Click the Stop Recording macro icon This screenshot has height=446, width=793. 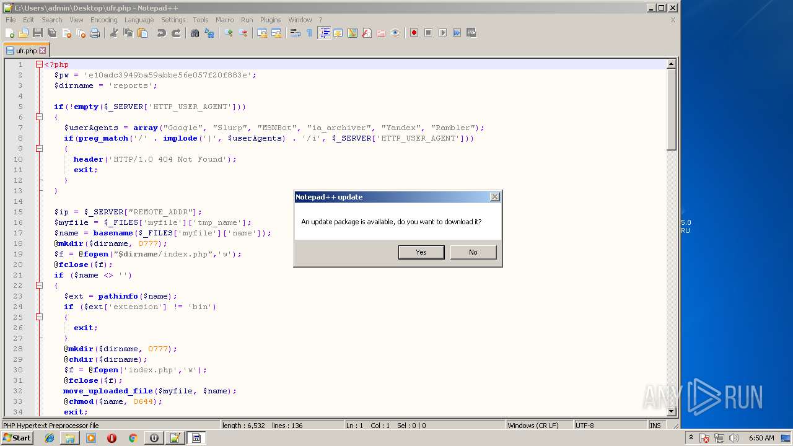coord(428,33)
